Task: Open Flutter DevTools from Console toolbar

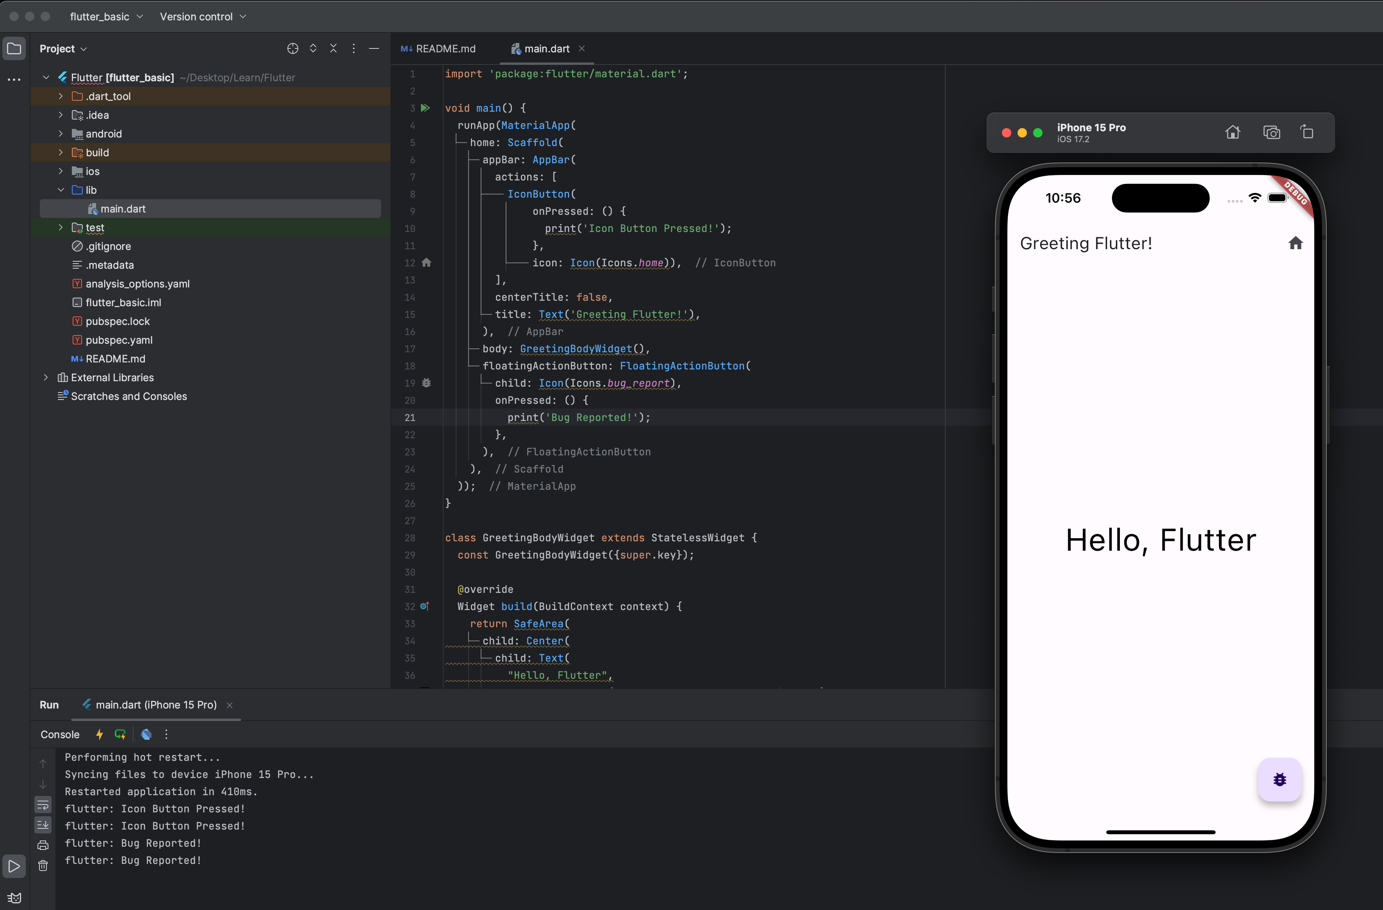Action: coord(146,734)
